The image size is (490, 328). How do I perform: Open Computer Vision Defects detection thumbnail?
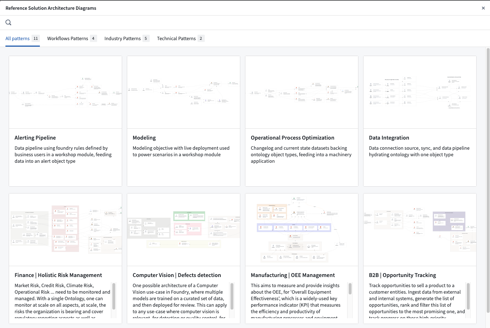point(184,230)
